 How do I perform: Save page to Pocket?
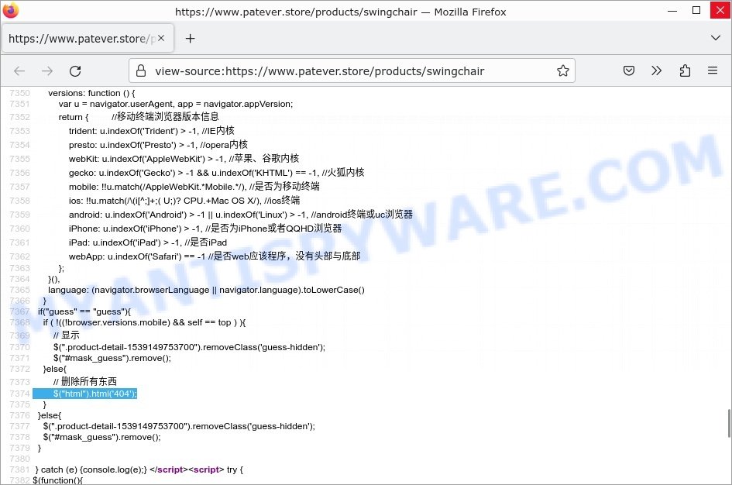629,71
